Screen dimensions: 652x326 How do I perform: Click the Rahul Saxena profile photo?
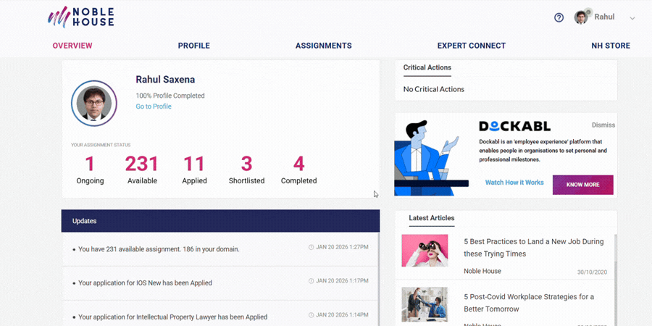[x=94, y=104]
